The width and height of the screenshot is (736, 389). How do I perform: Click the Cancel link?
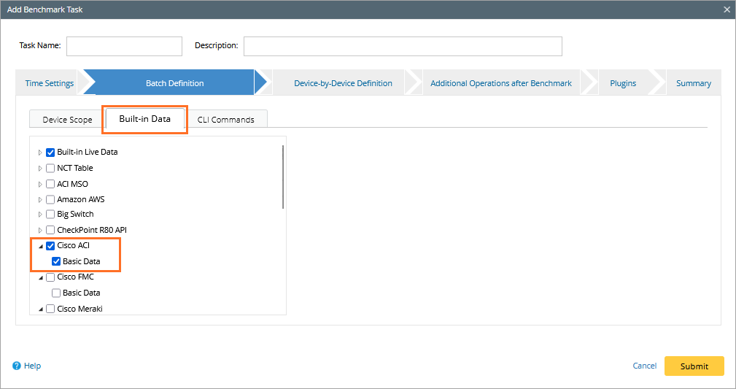click(x=644, y=366)
